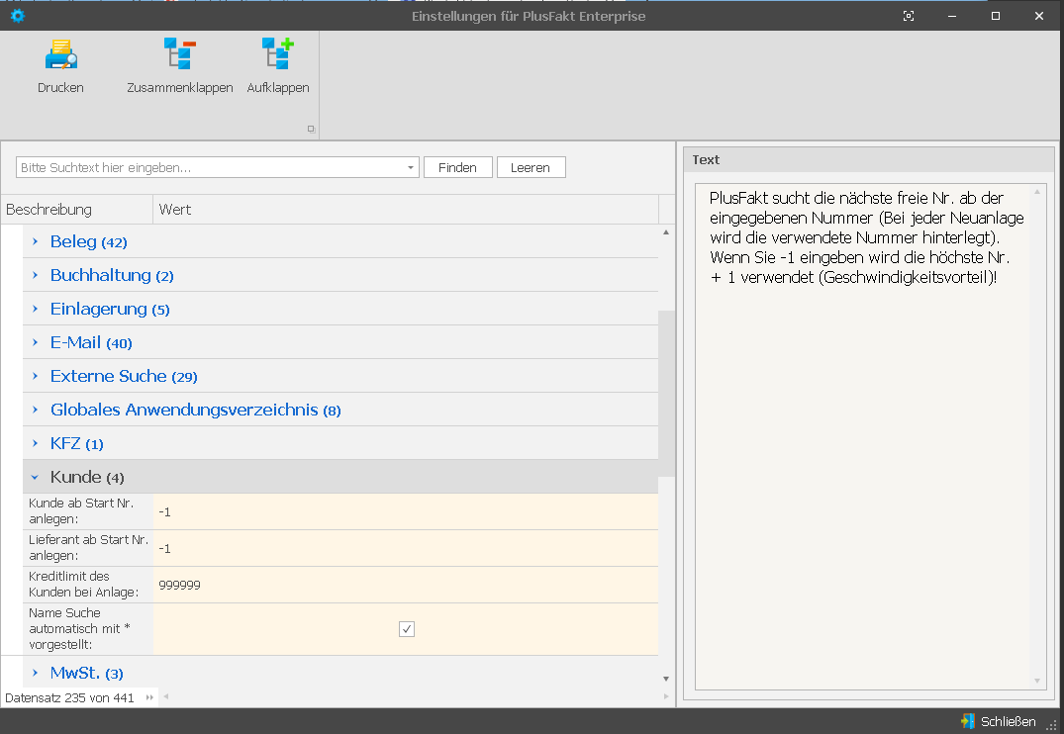Click the gear icon in the title bar
Image resolution: width=1064 pixels, height=734 pixels.
18,16
